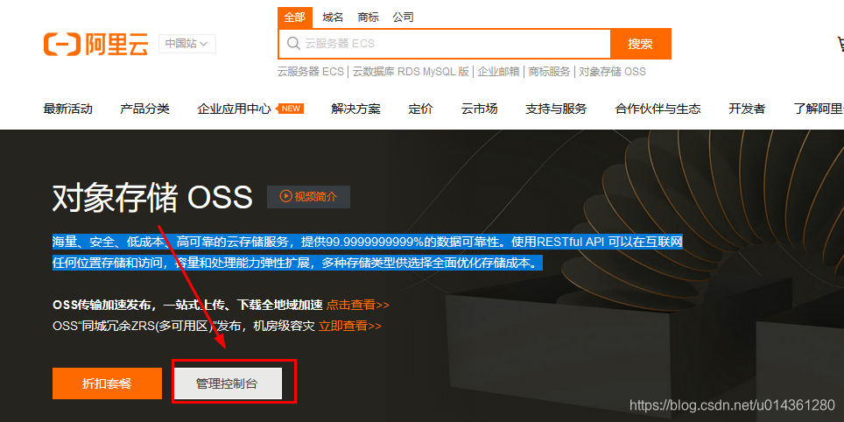Viewport: 844px width, 422px height.
Task: Play the 视频简介 intro video
Action: (308, 197)
